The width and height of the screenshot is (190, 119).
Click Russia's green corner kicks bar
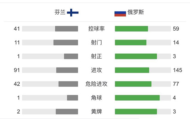[137, 98]
